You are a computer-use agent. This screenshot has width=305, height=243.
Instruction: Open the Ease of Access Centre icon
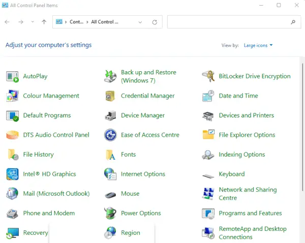(110, 135)
